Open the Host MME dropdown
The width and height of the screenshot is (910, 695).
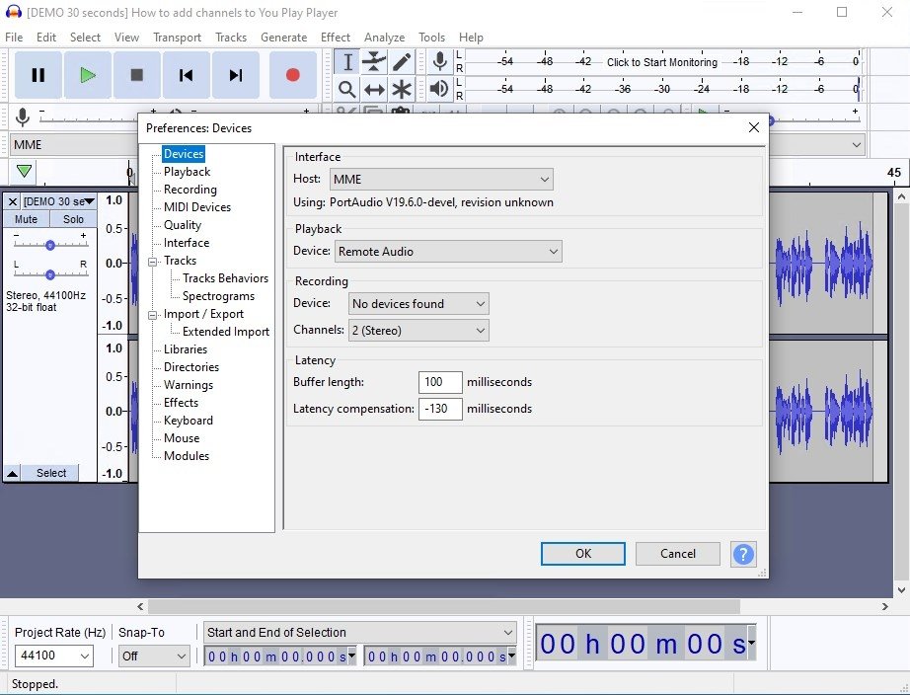[x=441, y=180]
